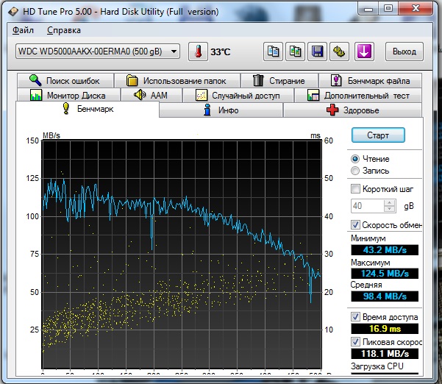Click the thermometer temperature icon
The width and height of the screenshot is (442, 384).
[199, 51]
